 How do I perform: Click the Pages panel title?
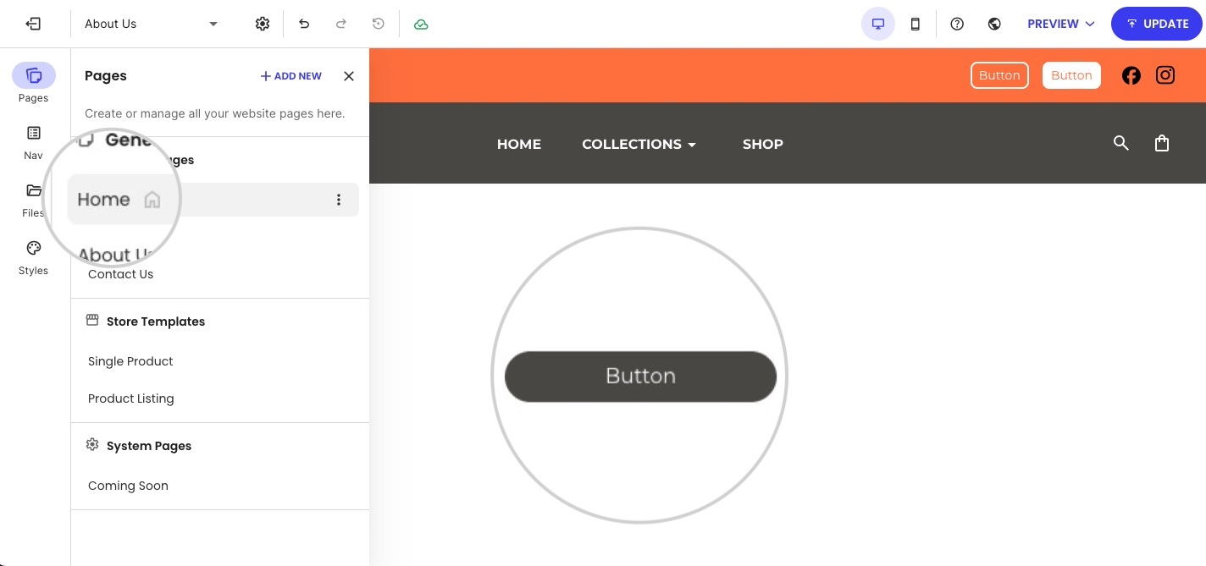pyautogui.click(x=106, y=76)
